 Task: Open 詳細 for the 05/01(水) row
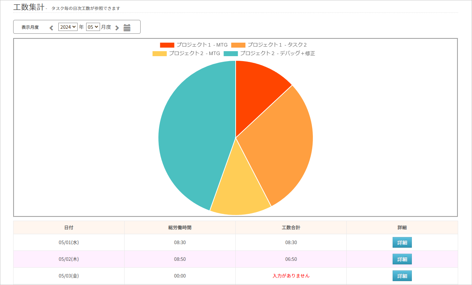coord(402,242)
